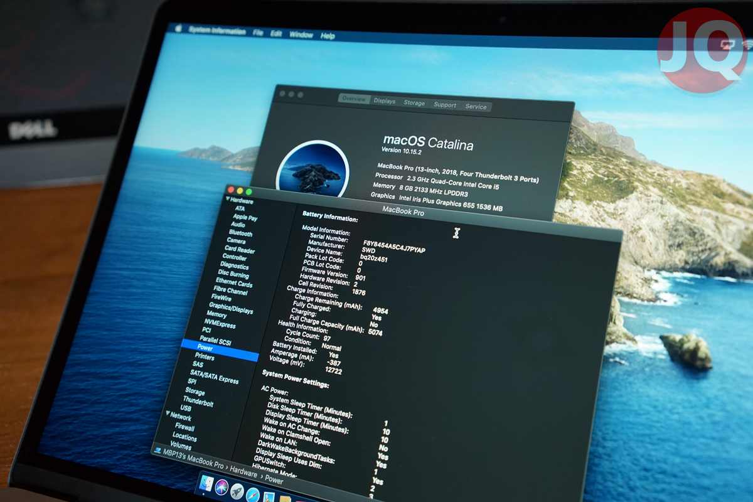This screenshot has width=753, height=502.
Task: Select Fibre Channel in the sidebar
Action: [230, 291]
